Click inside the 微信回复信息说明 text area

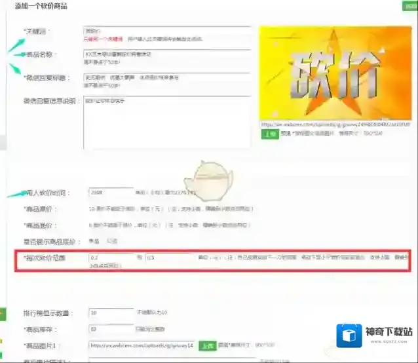(166, 123)
